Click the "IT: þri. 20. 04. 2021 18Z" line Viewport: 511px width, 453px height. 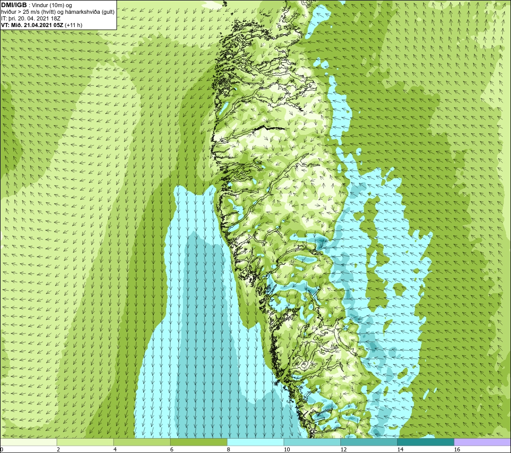pyautogui.click(x=31, y=18)
